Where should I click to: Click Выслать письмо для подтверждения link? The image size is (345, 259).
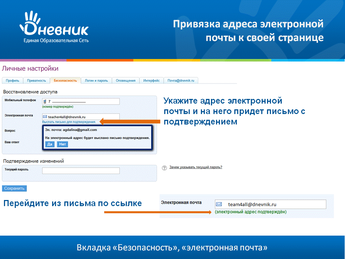point(69,122)
